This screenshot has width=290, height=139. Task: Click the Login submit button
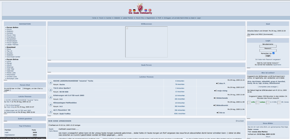click(x=268, y=56)
